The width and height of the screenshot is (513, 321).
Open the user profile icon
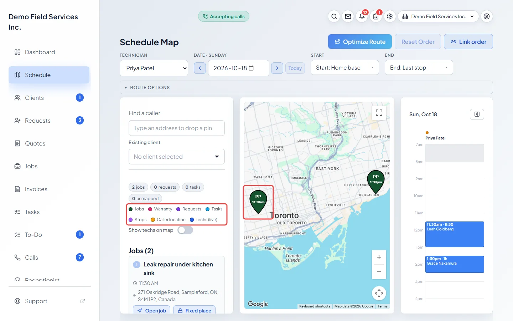click(487, 16)
